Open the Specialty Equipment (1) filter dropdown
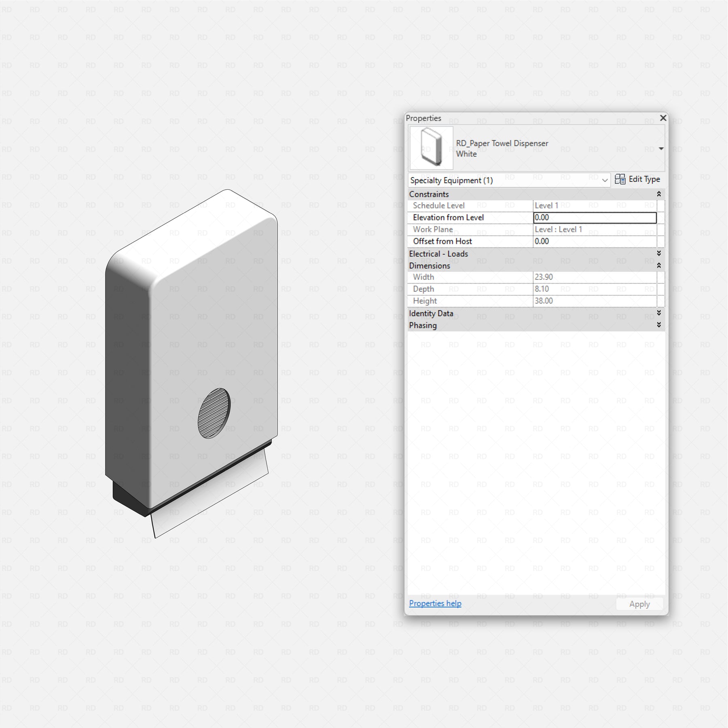Image resolution: width=728 pixels, height=728 pixels. coord(605,180)
